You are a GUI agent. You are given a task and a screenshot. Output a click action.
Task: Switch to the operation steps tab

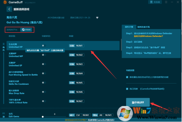pos(129,27)
